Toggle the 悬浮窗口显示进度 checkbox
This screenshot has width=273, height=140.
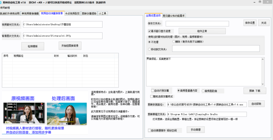(x=150, y=31)
